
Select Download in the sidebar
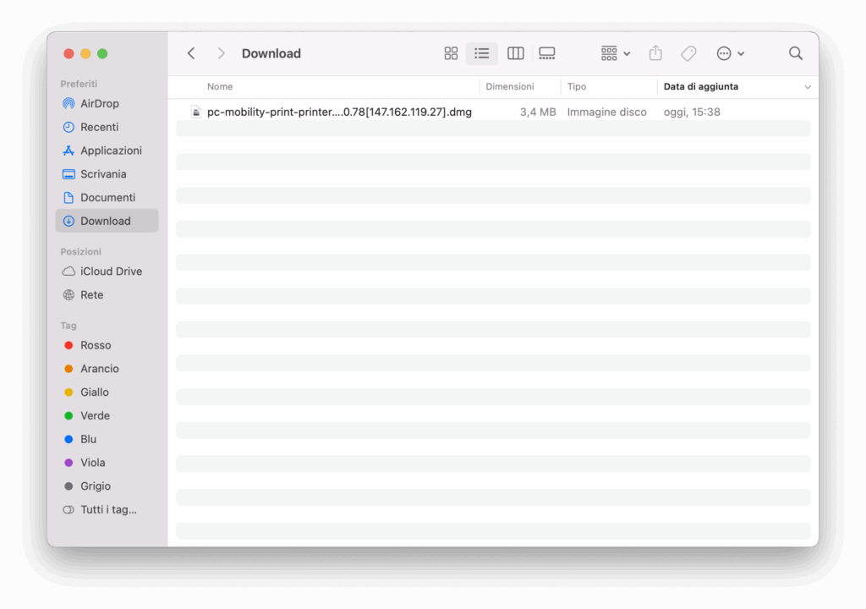pos(107,221)
